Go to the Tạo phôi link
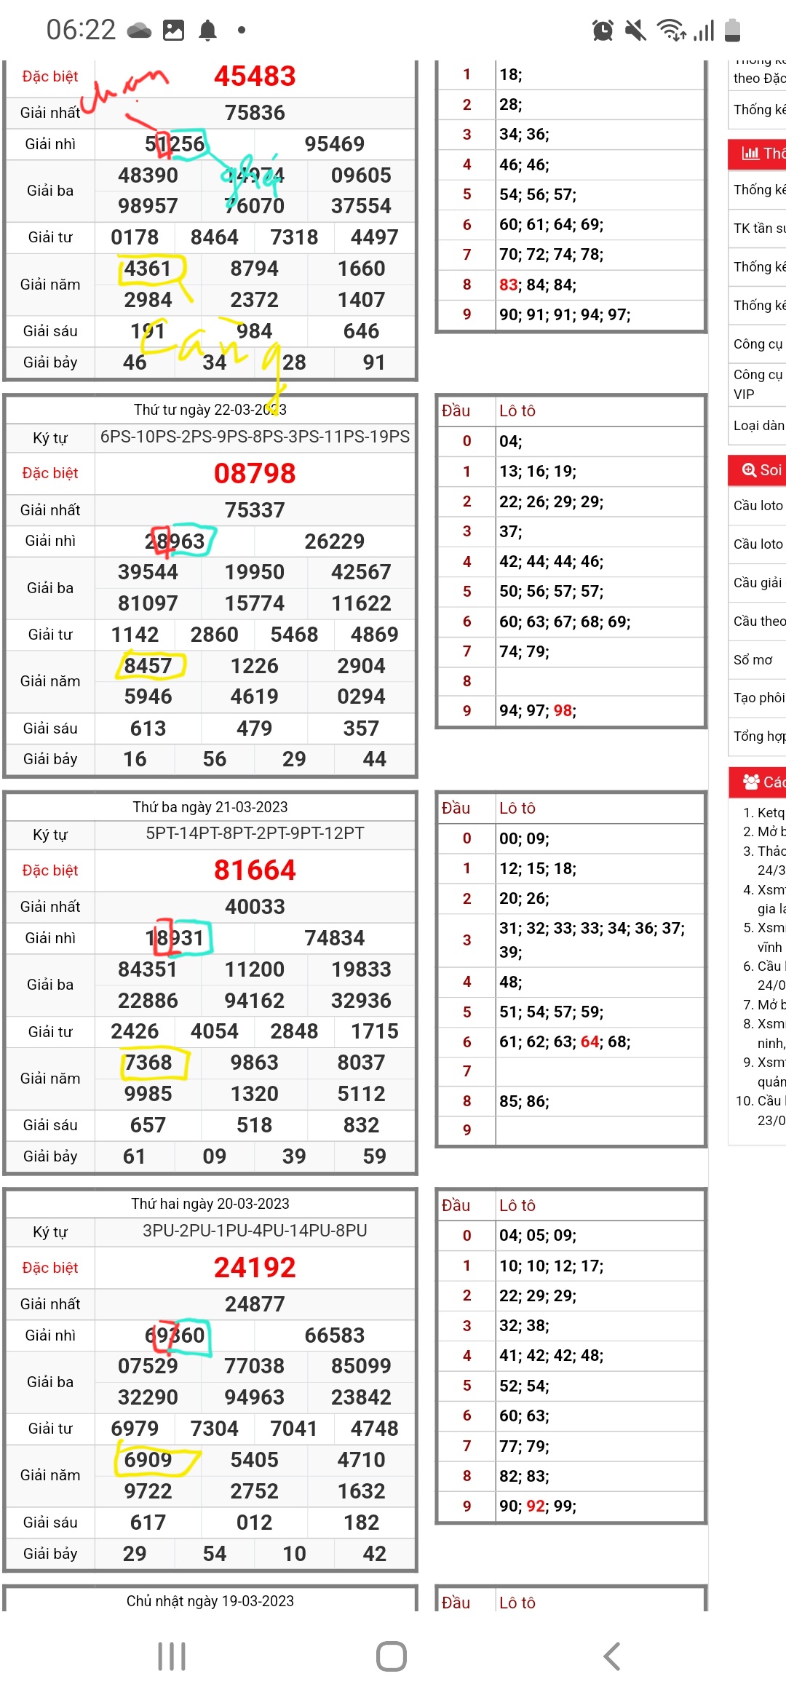The width and height of the screenshot is (786, 1703). coord(758,698)
